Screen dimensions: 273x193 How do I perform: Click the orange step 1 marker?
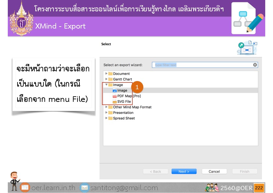(137, 87)
